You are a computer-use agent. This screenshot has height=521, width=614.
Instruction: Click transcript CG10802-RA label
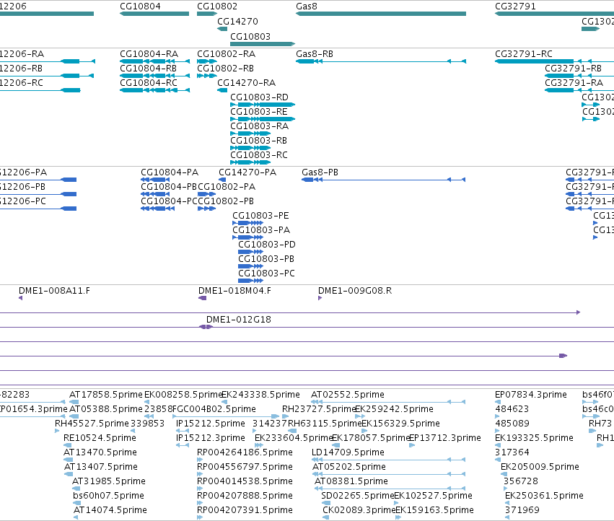227,53
